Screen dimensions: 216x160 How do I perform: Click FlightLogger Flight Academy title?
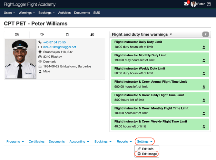pyautogui.click(x=30, y=5)
